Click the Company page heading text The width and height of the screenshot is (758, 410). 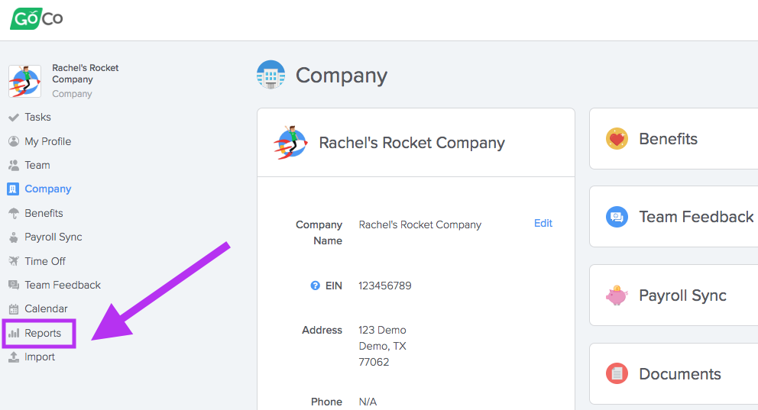(x=342, y=76)
